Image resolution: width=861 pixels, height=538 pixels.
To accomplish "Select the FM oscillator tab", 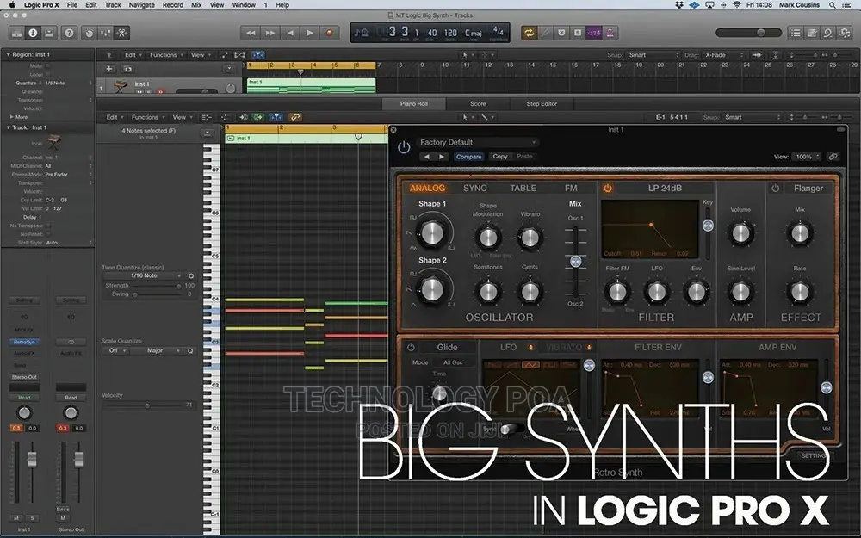I will tap(571, 189).
